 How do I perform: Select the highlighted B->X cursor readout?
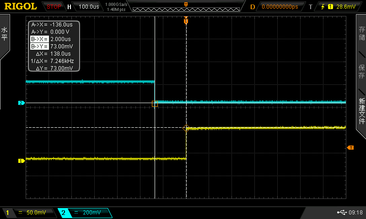[39, 39]
